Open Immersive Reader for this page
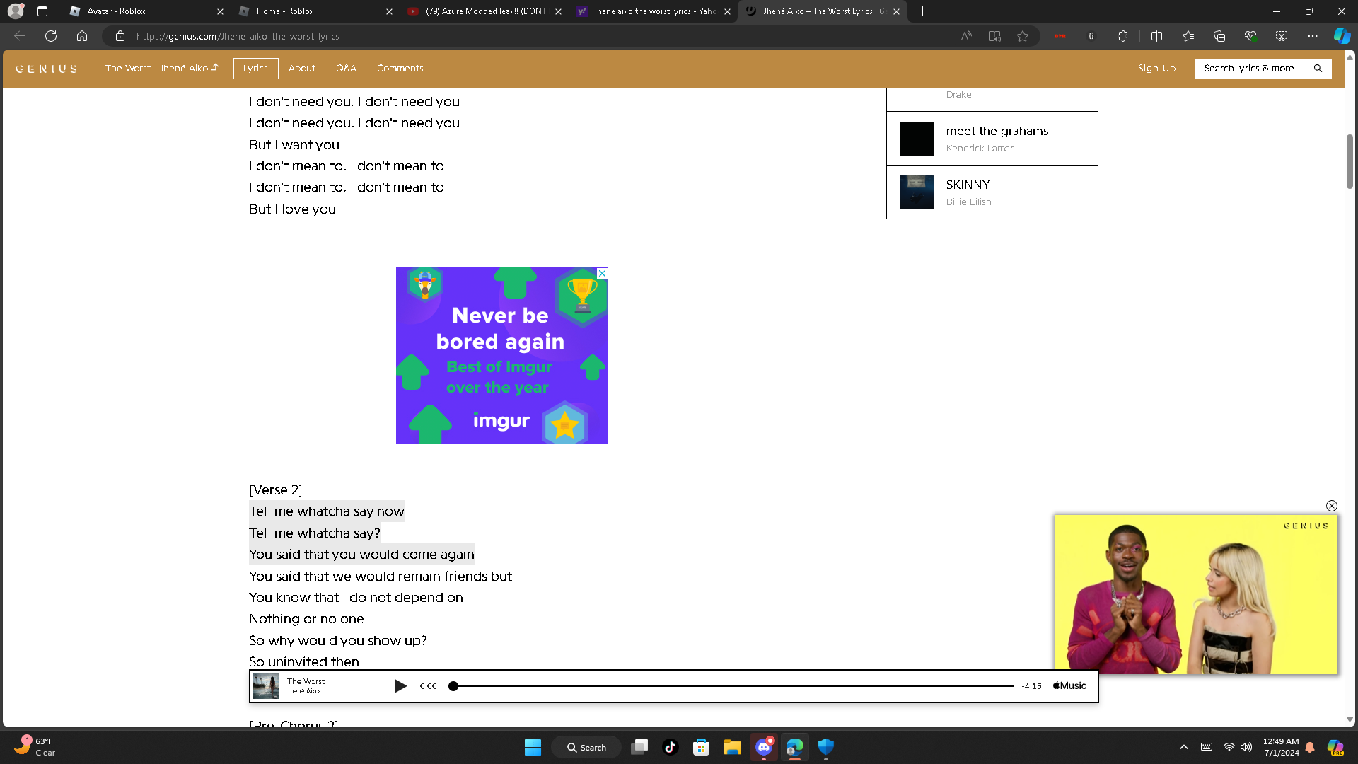The height and width of the screenshot is (764, 1358). [994, 36]
